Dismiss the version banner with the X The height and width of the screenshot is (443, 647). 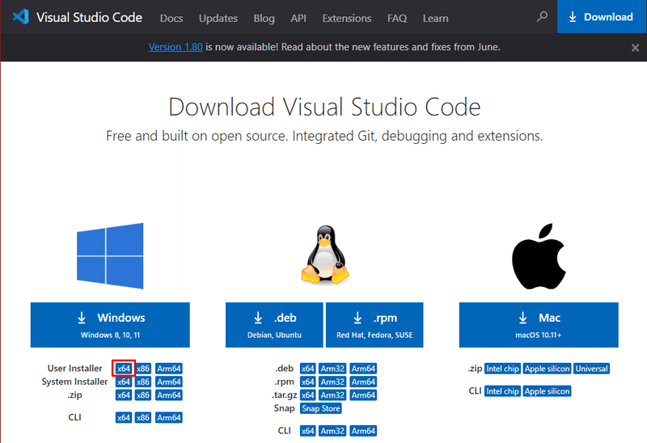pos(635,48)
